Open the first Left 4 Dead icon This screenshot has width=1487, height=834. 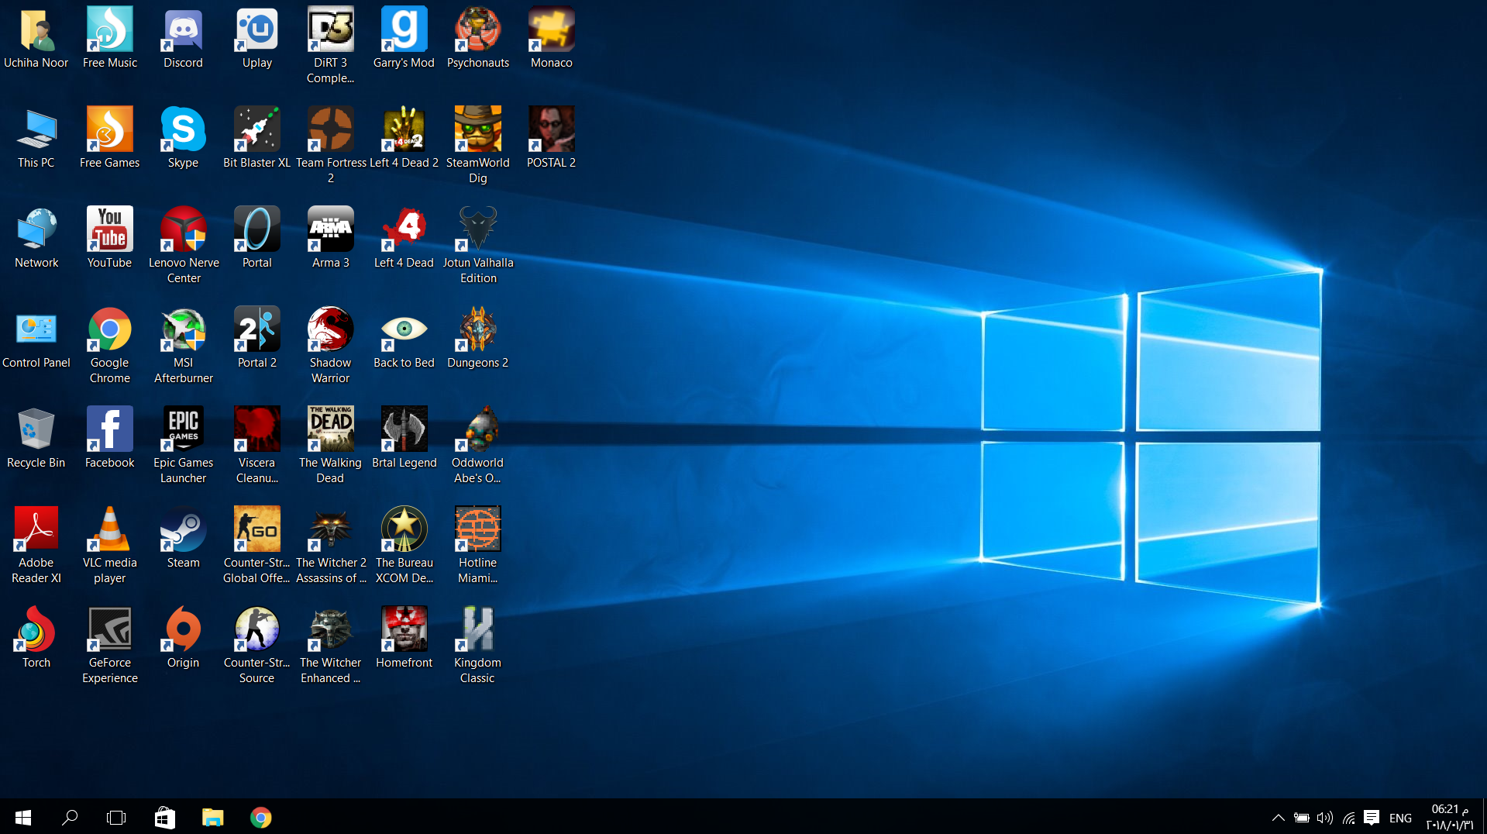(x=404, y=229)
